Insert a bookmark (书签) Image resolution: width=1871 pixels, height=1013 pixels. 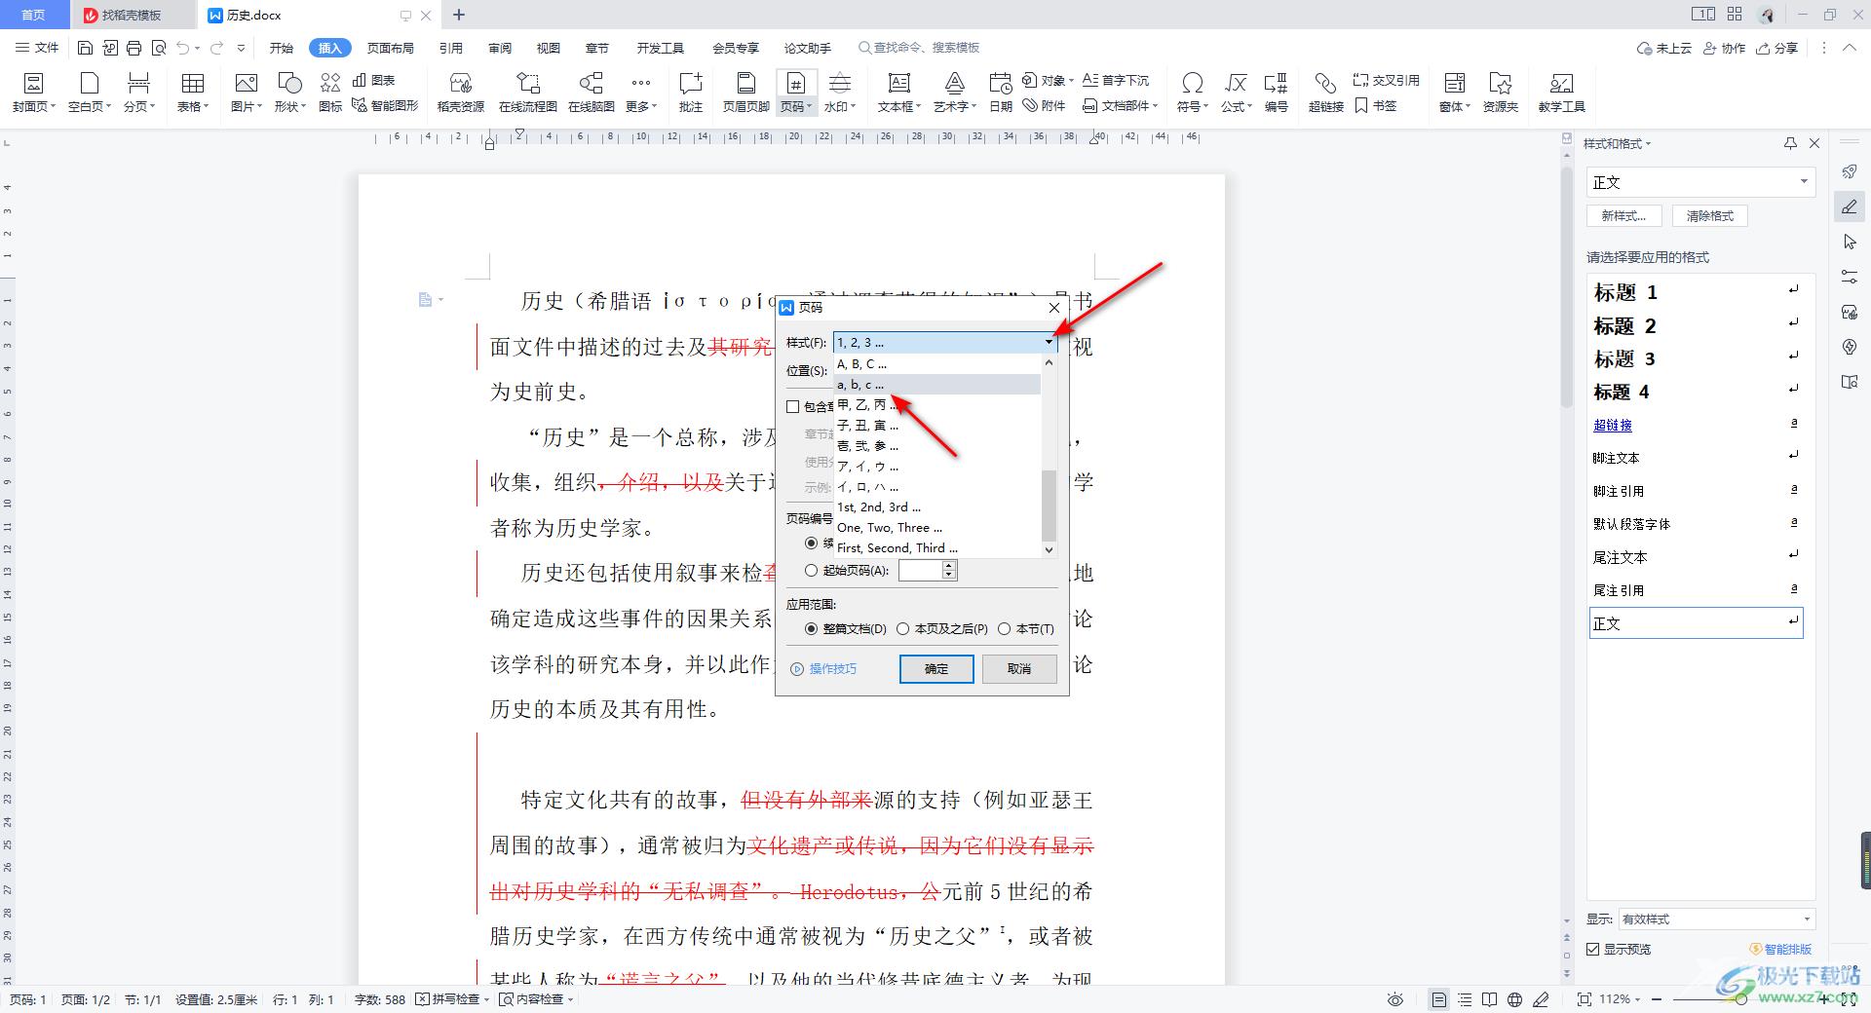pos(1376,105)
